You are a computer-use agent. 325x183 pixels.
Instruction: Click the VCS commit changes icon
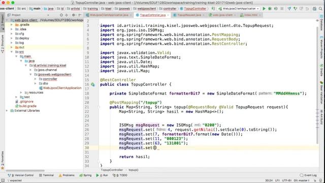click(296, 9)
